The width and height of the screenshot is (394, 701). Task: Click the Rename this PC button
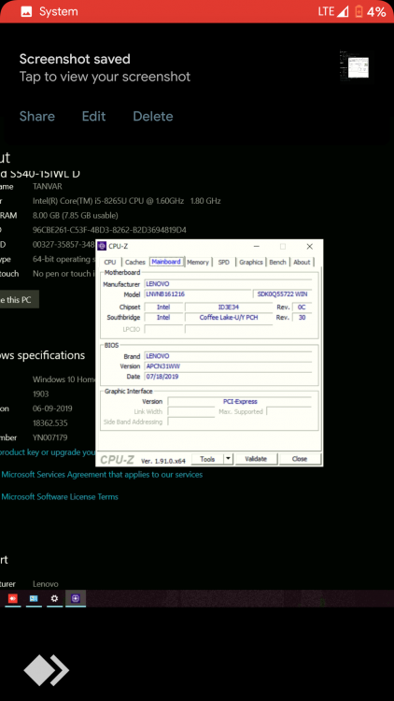click(20, 299)
